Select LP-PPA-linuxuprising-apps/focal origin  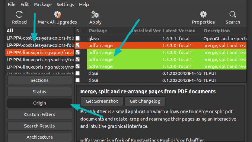40,53
